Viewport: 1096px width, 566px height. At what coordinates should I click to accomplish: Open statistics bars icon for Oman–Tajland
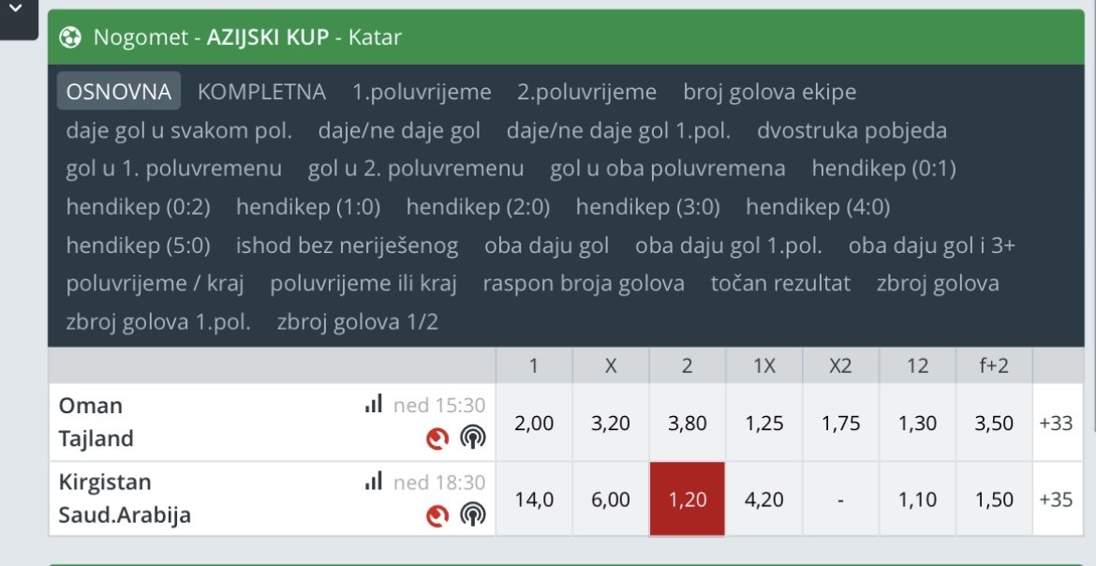point(374,404)
